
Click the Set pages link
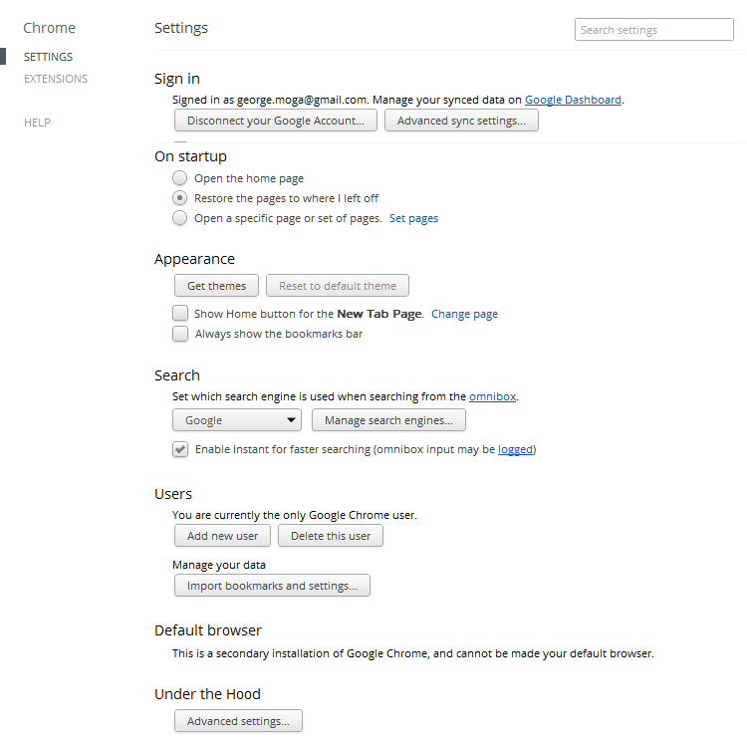click(x=413, y=218)
